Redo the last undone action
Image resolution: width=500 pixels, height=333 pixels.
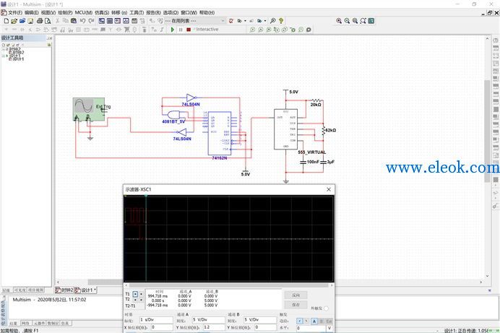[91, 21]
